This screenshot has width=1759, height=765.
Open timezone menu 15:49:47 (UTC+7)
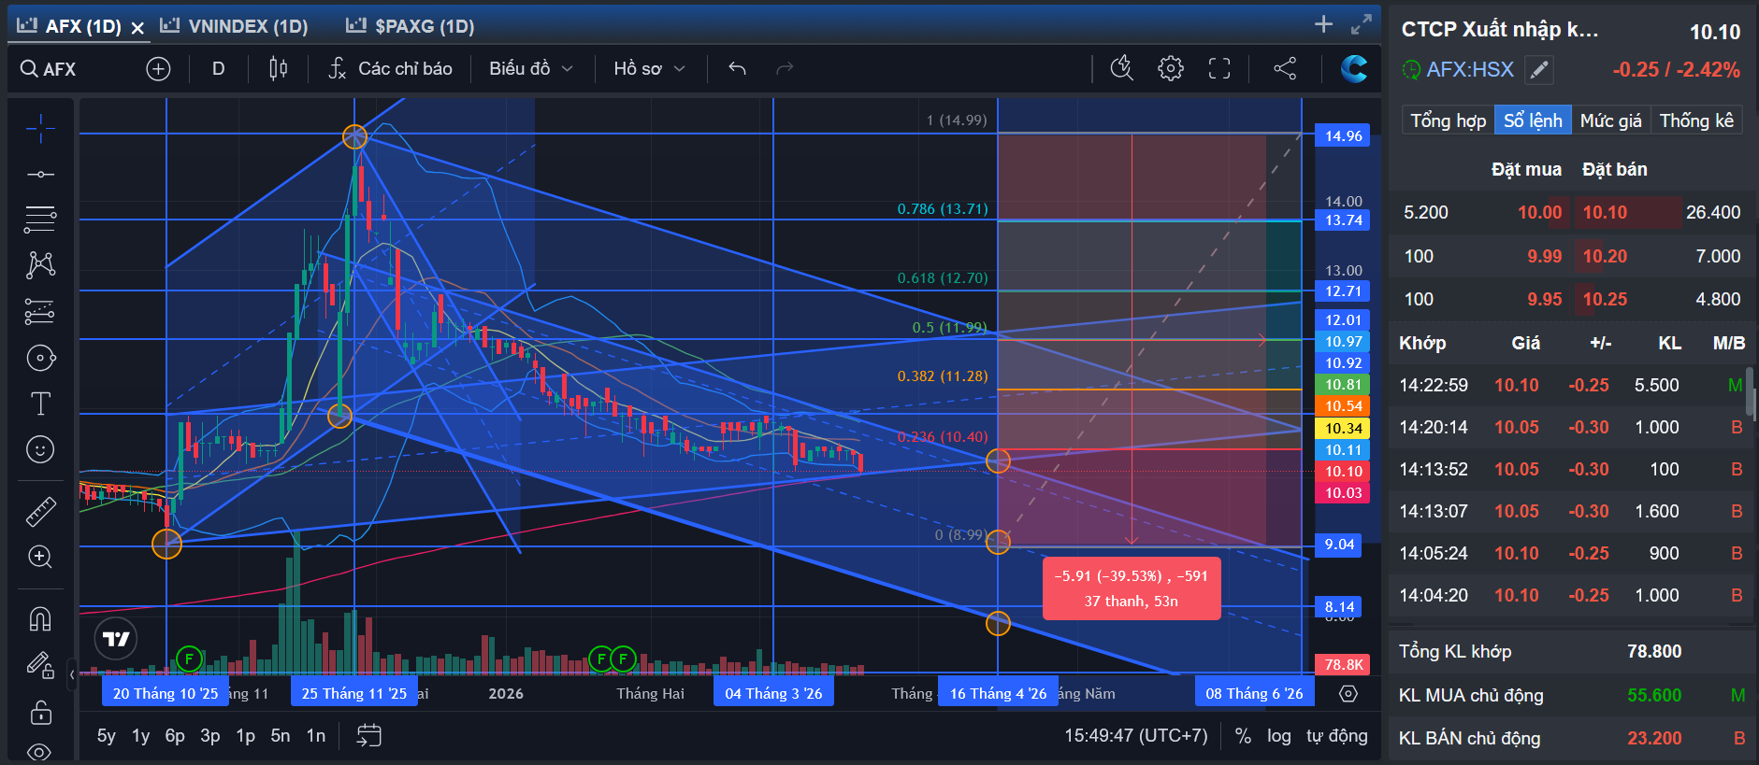tap(1135, 736)
